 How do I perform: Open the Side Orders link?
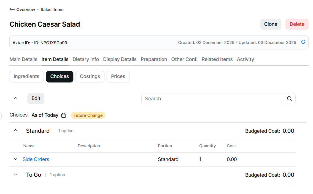[36, 159]
